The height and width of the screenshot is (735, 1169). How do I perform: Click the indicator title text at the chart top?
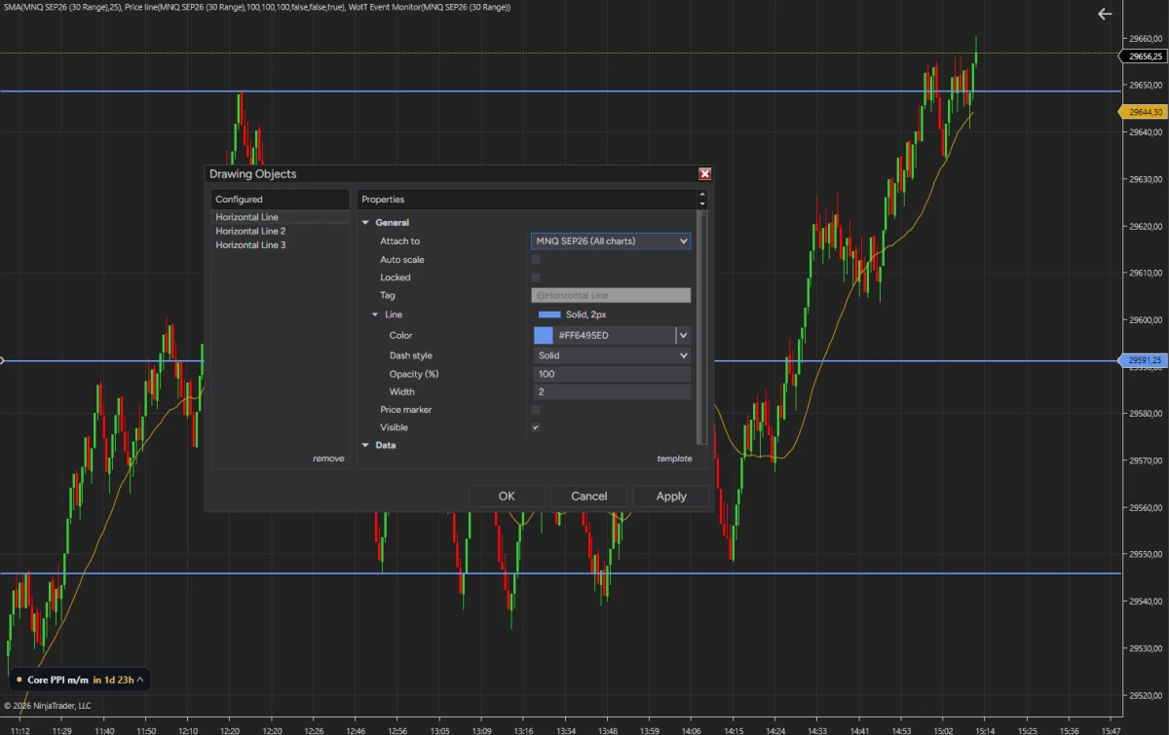[x=256, y=7]
